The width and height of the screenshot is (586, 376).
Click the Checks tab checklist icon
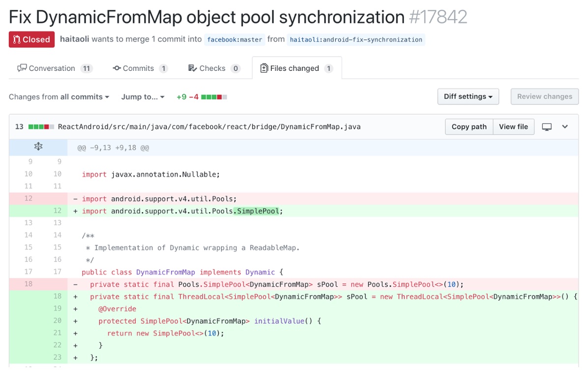click(193, 68)
